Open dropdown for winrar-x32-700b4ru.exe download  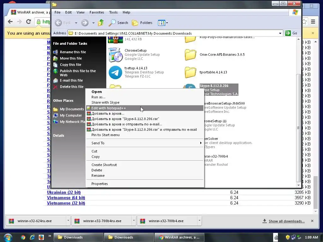(x=134, y=221)
